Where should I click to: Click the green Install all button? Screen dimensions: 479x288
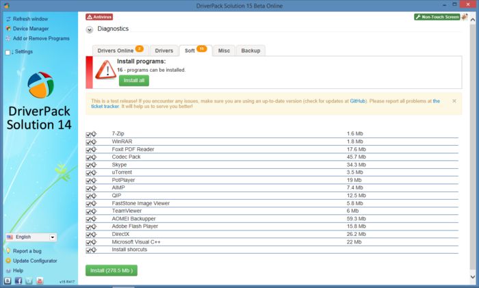point(134,80)
